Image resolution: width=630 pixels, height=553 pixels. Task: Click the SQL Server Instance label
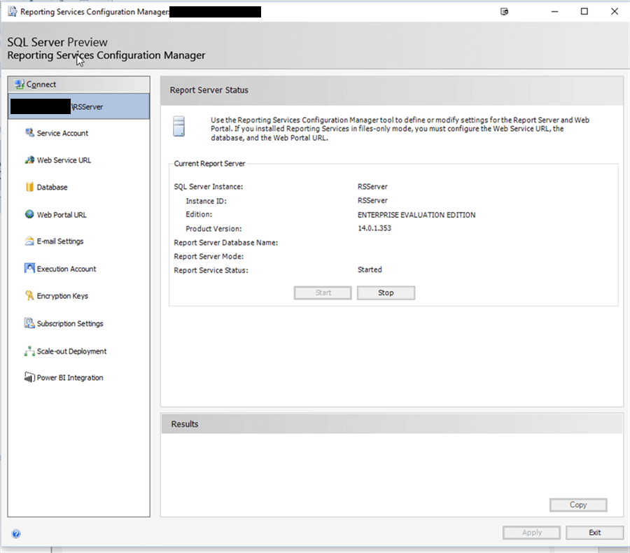(x=208, y=186)
